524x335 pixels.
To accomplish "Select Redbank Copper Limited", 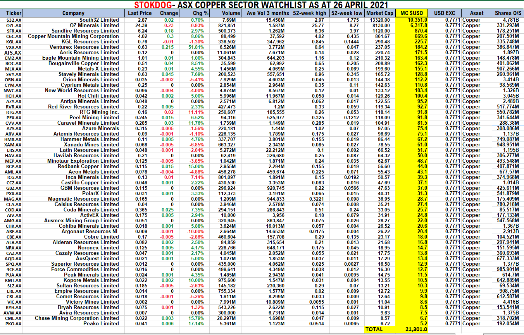I will [x=88, y=166].
